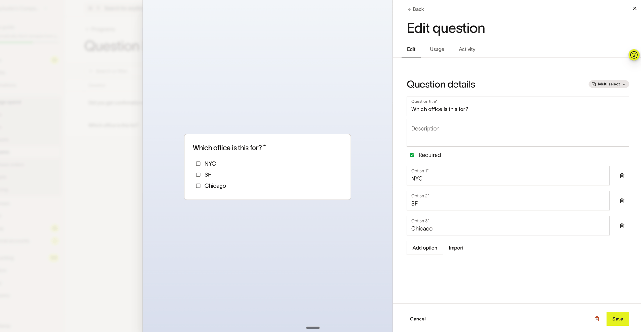641x332 pixels.
Task: Go back using the Back arrow
Action: click(x=416, y=9)
